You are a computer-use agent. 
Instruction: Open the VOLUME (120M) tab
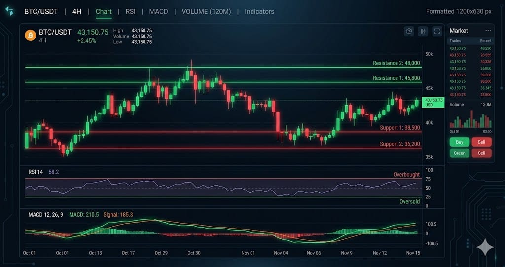click(206, 12)
